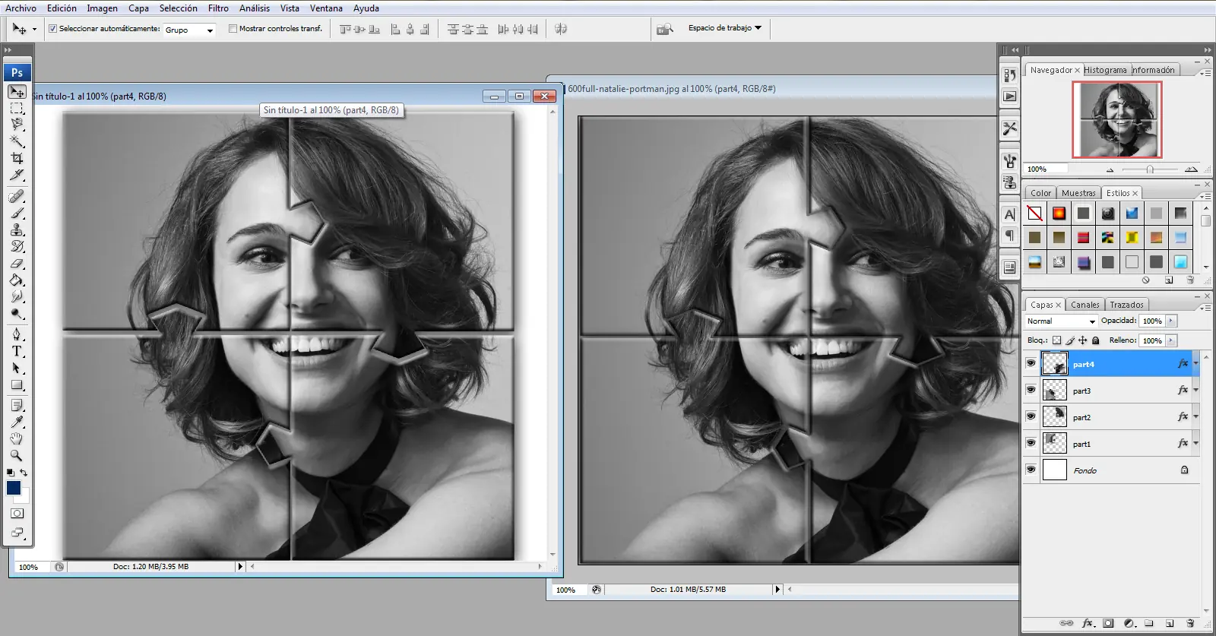Switch to the Trazados tab
Image resolution: width=1216 pixels, height=636 pixels.
click(x=1126, y=305)
